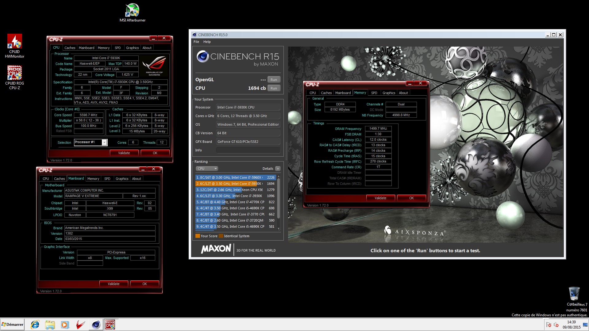Open the File menu in Cinebench
Image resolution: width=589 pixels, height=331 pixels.
[196, 42]
